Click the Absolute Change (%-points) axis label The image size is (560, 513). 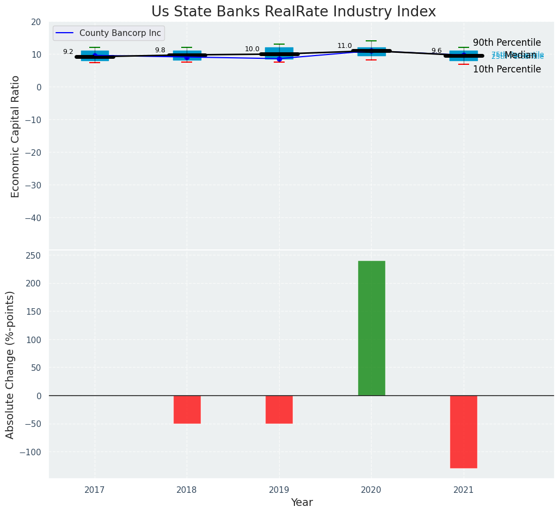tap(10, 364)
